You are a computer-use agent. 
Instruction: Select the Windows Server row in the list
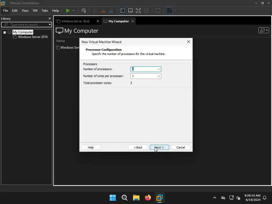[68, 48]
